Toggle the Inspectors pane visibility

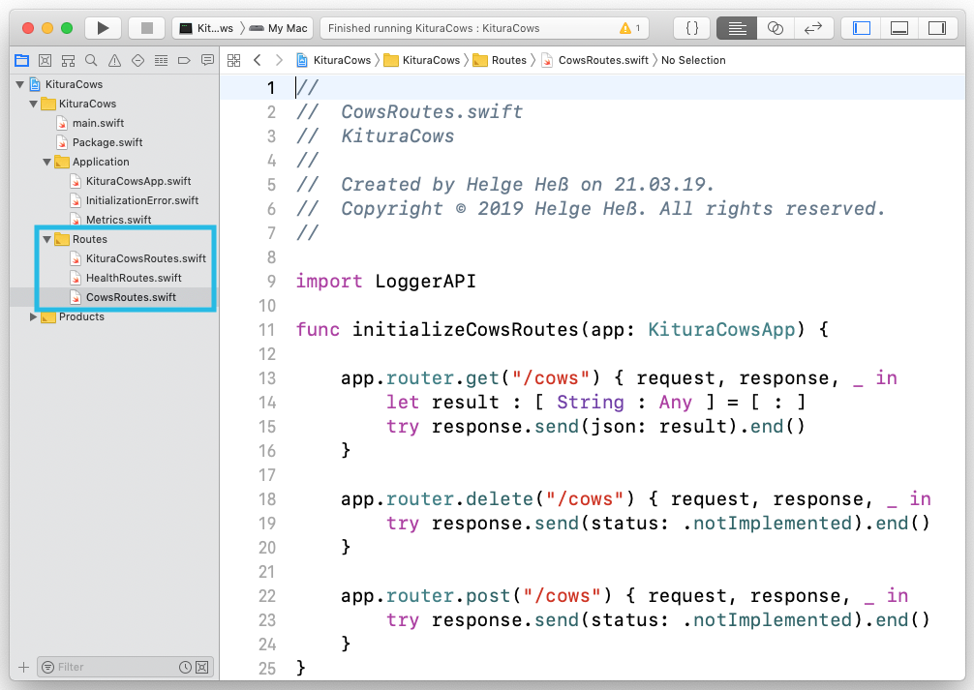tap(937, 28)
